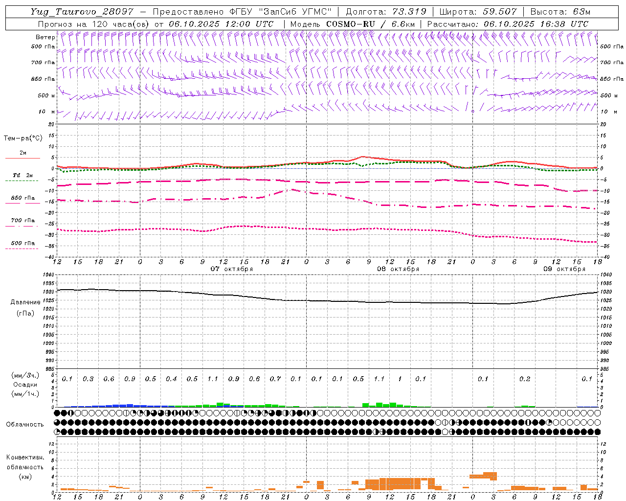Click the longitude value 'Долгота: 73.319'
Screen dimensions: 626x501
(x=386, y=12)
